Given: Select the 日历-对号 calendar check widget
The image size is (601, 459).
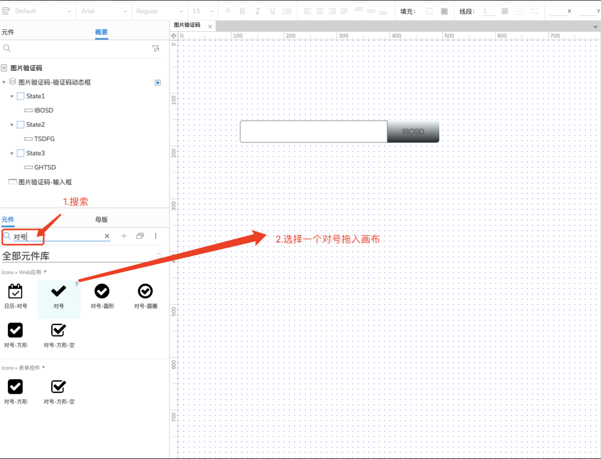Looking at the screenshot, I should click(15, 292).
